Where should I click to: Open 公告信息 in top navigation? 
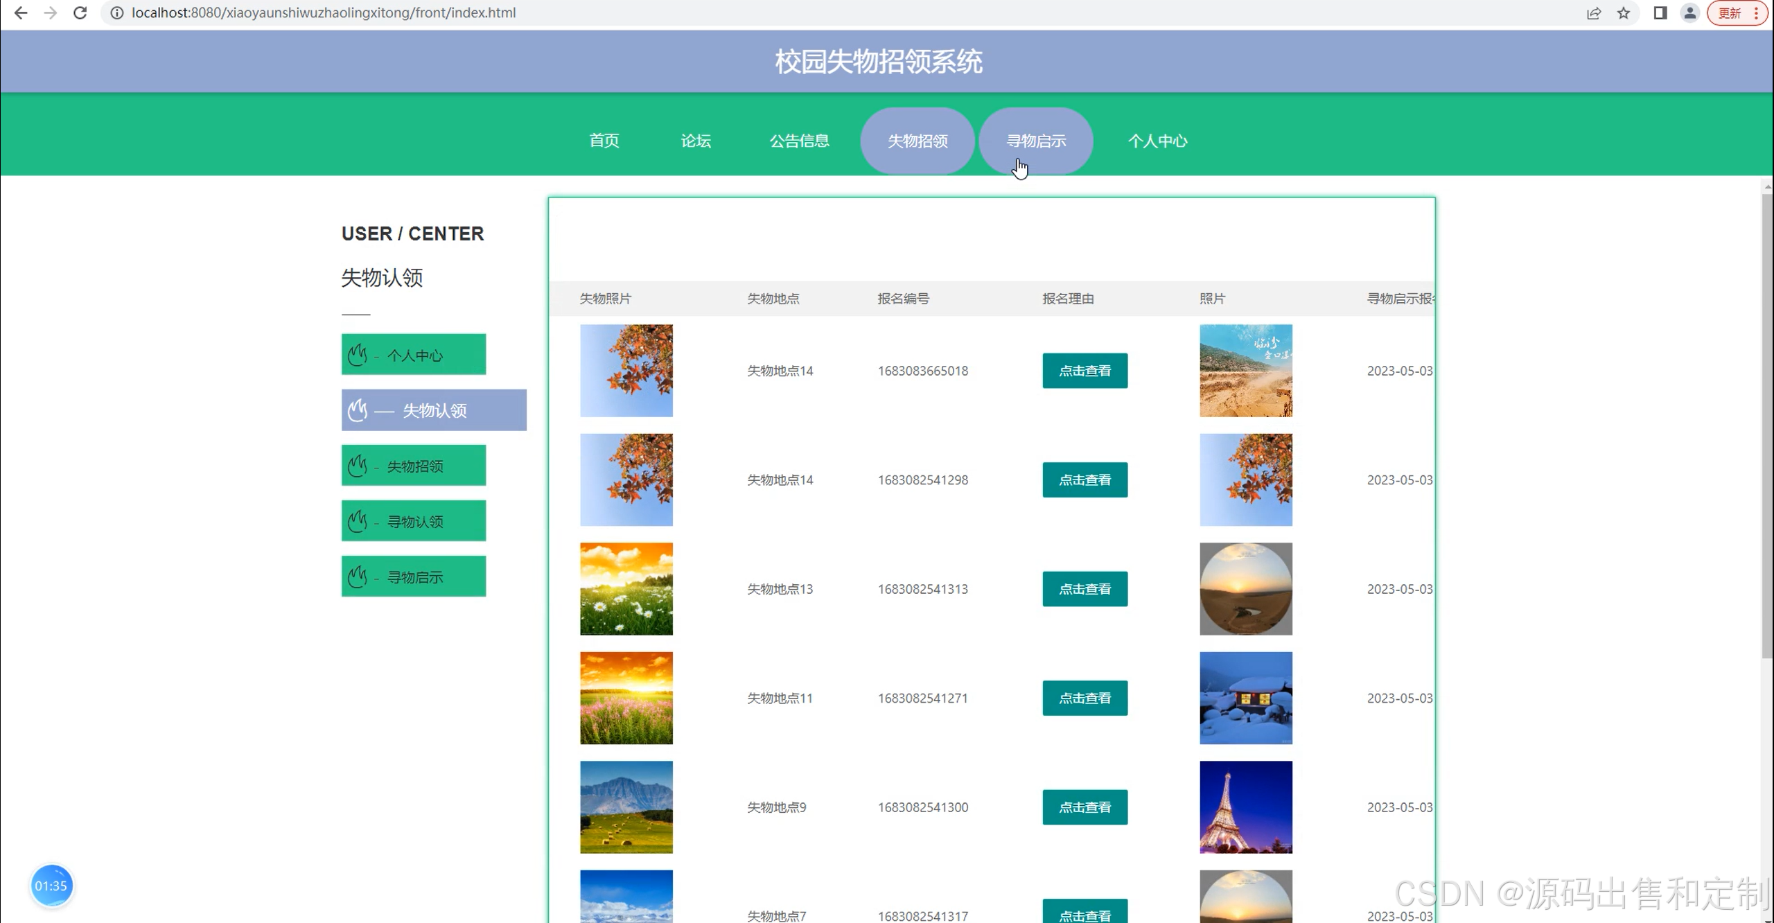click(x=799, y=141)
